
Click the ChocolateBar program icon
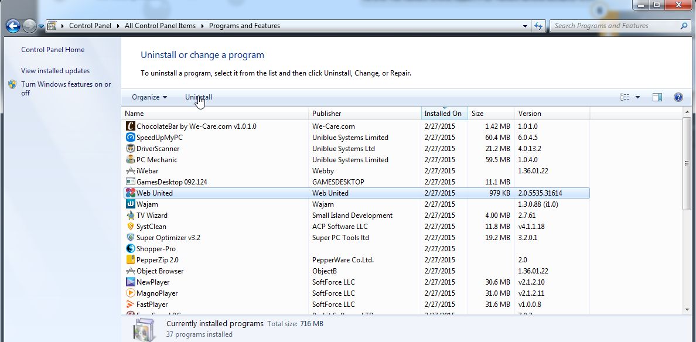[x=131, y=126]
